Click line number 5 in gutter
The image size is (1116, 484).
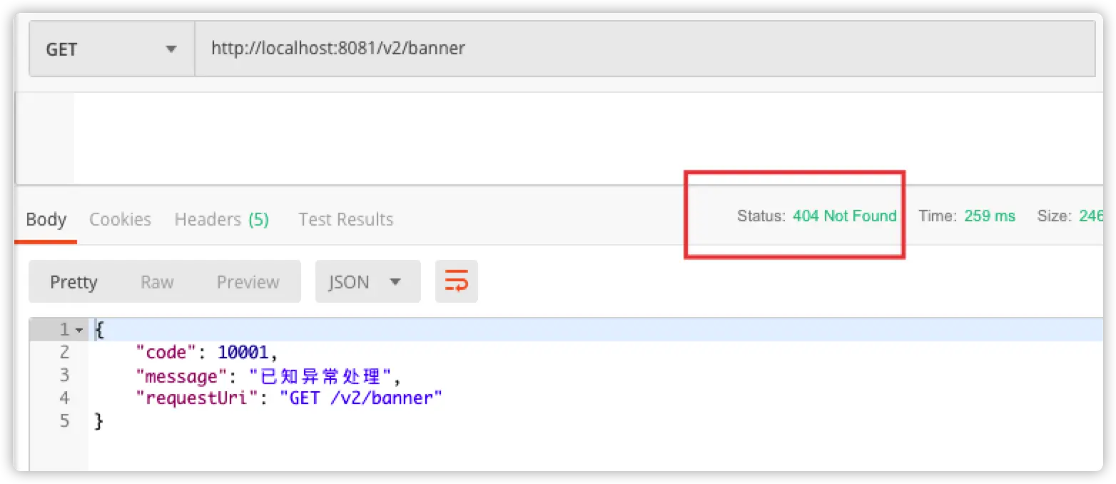pos(64,421)
